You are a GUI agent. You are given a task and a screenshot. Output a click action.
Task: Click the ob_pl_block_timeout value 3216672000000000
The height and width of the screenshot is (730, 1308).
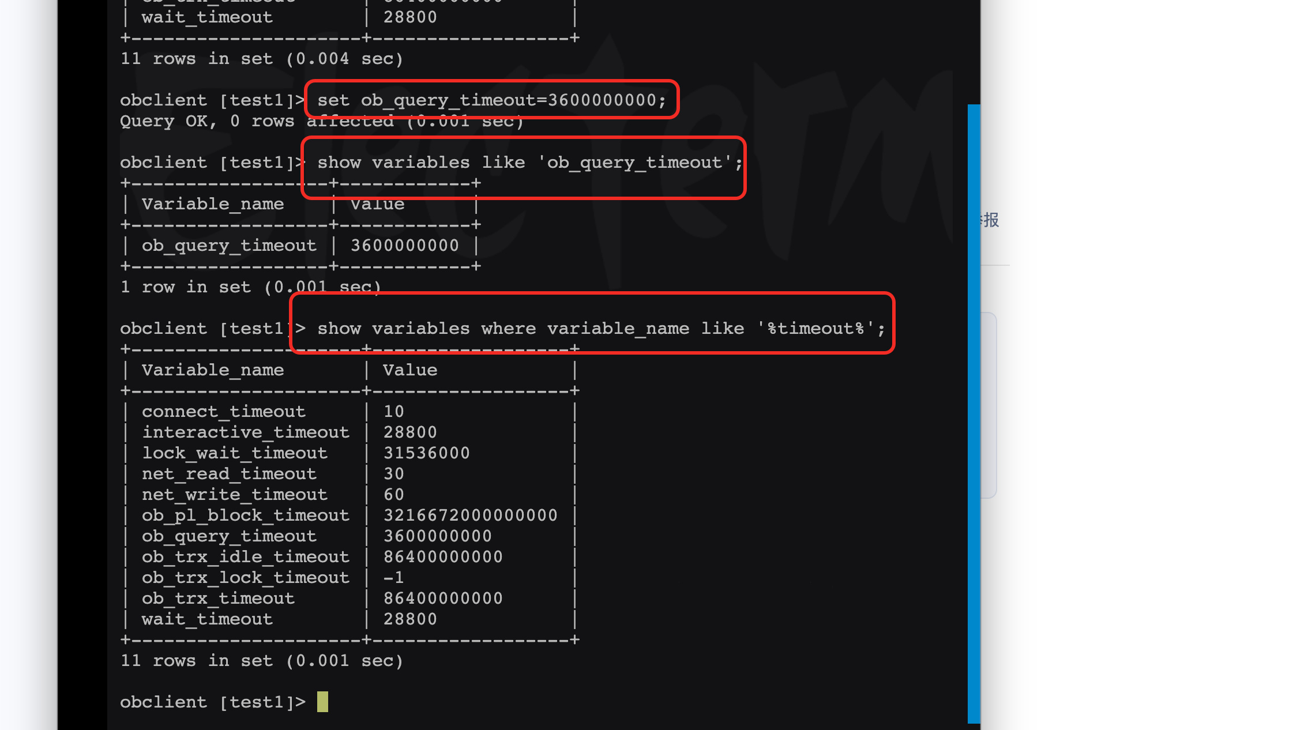pos(470,515)
